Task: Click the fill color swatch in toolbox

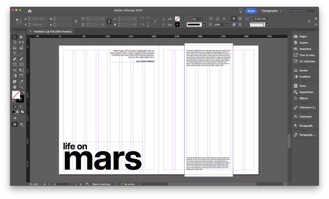Action: point(16,95)
